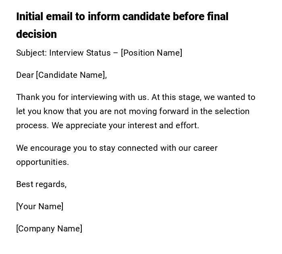Image resolution: width=282 pixels, height=254 pixels.
Task: Select the '[Position Name]' placeholder
Action: pyautogui.click(x=151, y=53)
